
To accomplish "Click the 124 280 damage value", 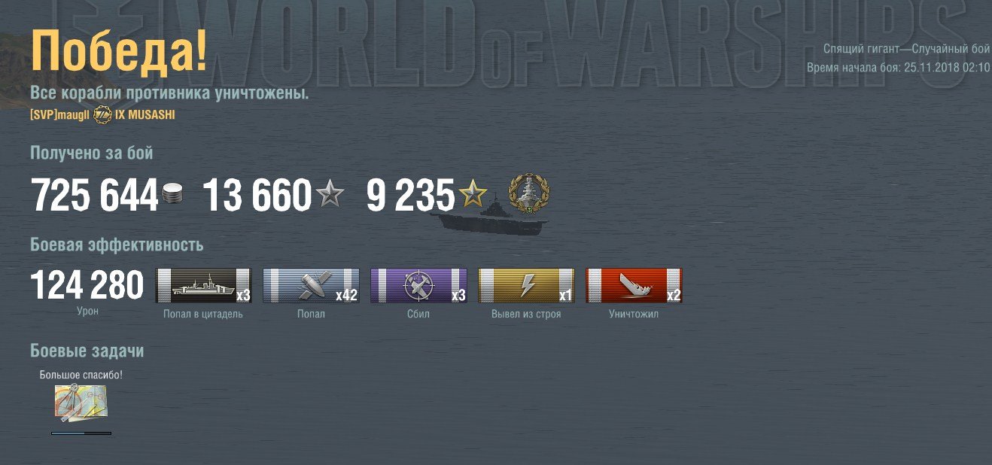I will (87, 286).
